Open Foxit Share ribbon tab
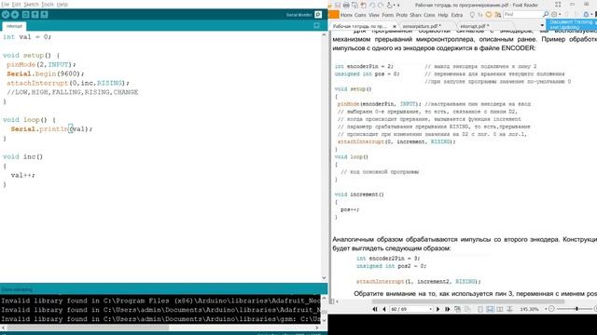597x335 pixels. tap(415, 15)
